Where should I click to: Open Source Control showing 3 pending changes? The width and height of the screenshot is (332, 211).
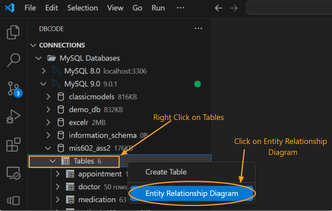pos(13,88)
